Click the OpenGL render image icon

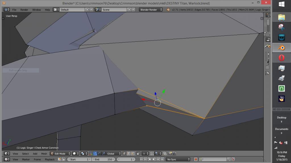[170, 154]
